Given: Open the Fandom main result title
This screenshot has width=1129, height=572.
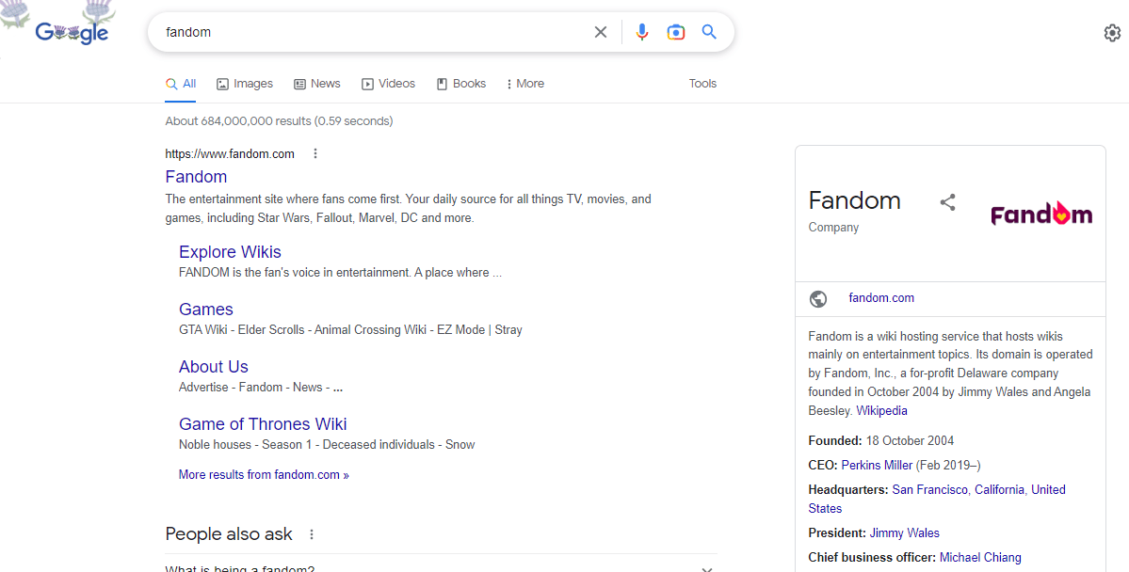Looking at the screenshot, I should (196, 176).
